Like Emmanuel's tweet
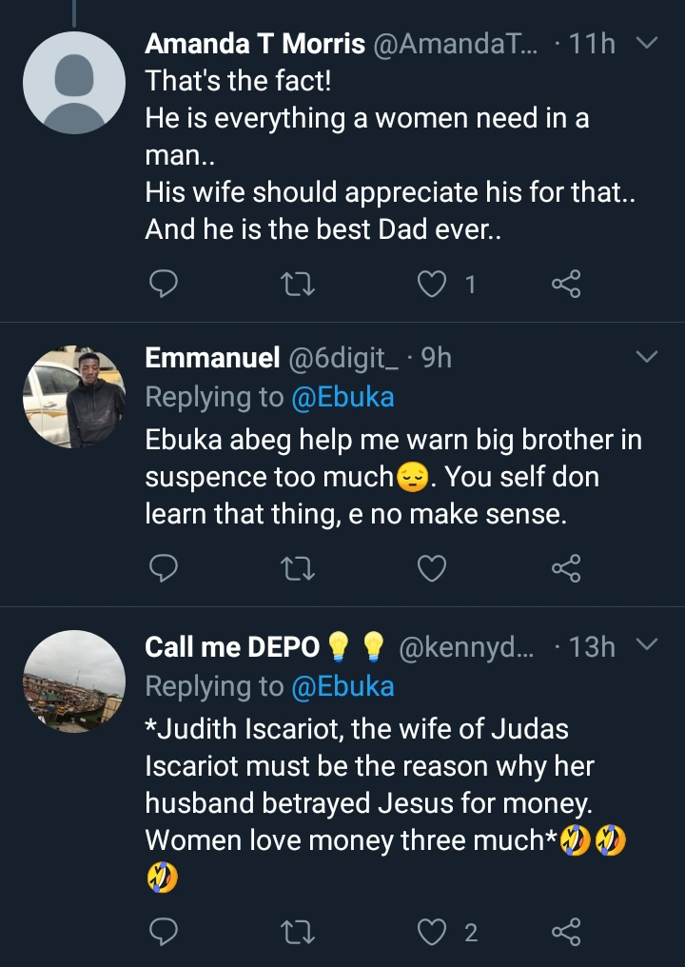685x967 pixels. pos(433,569)
